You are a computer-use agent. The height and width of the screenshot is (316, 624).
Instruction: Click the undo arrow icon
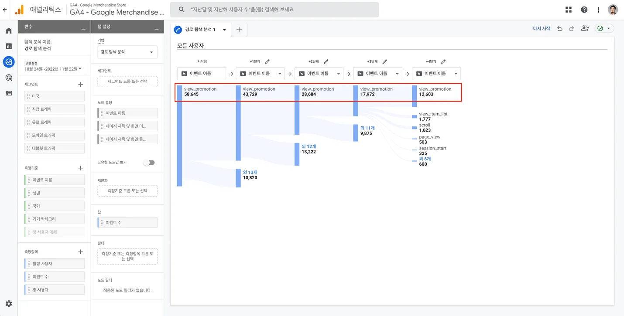560,29
